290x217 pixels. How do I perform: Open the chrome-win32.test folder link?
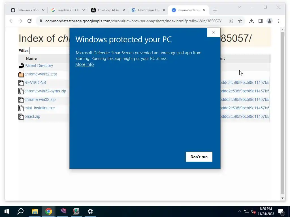[41, 74]
